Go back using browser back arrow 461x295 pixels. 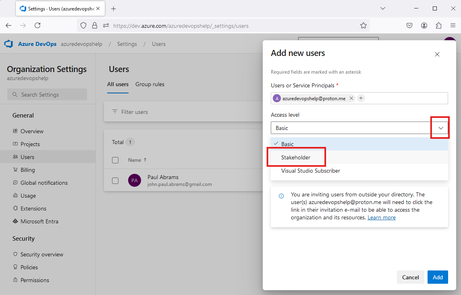[8, 25]
